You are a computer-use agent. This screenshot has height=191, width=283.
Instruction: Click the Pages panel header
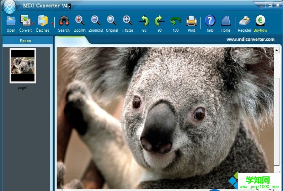[27, 41]
